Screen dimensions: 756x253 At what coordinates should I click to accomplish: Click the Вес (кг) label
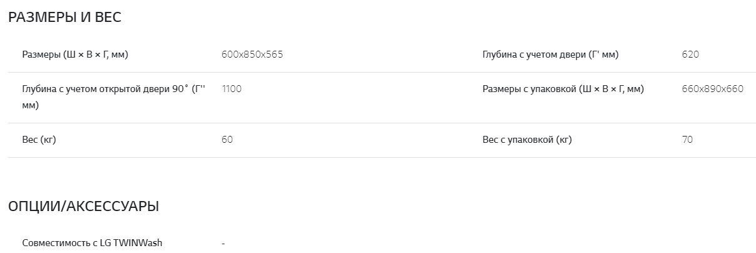coord(39,140)
